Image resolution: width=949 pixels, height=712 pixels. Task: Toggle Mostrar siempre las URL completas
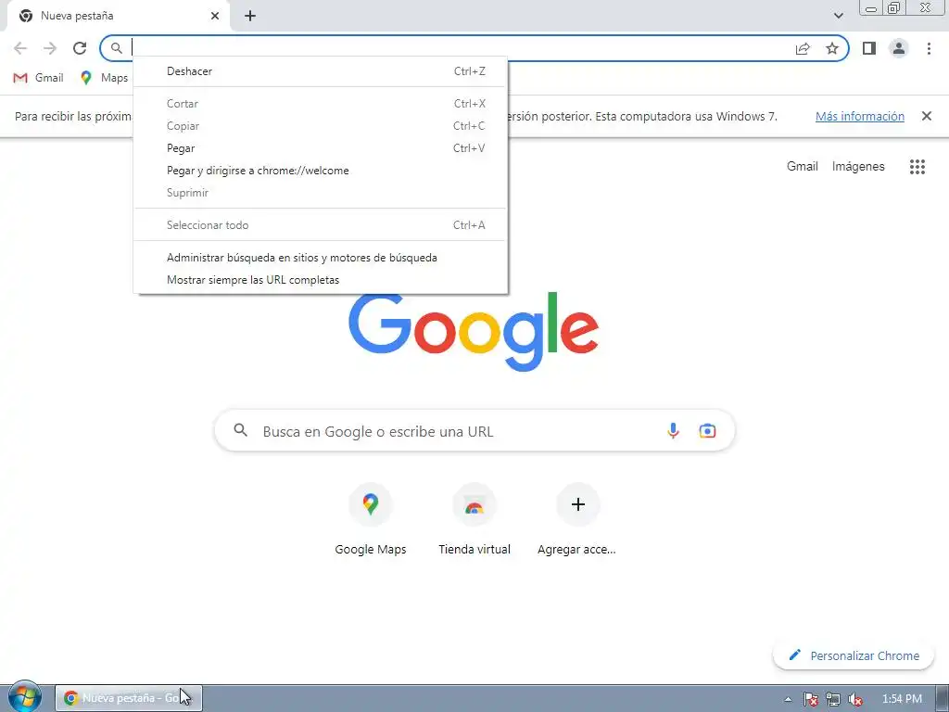[320, 280]
